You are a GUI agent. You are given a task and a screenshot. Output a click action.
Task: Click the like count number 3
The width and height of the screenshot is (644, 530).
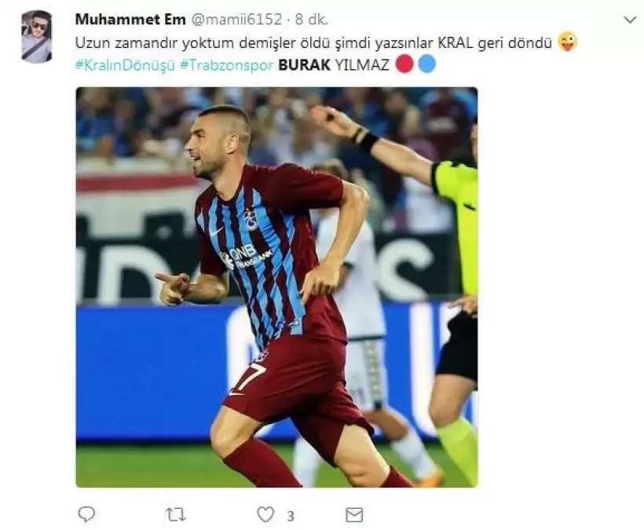[x=291, y=516]
